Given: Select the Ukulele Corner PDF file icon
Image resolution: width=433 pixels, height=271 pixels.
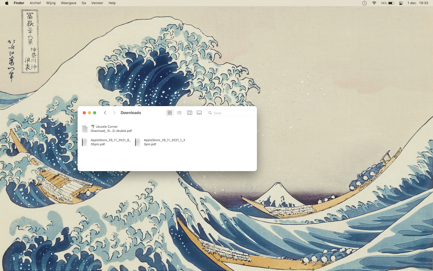Looking at the screenshot, I should click(x=85, y=129).
